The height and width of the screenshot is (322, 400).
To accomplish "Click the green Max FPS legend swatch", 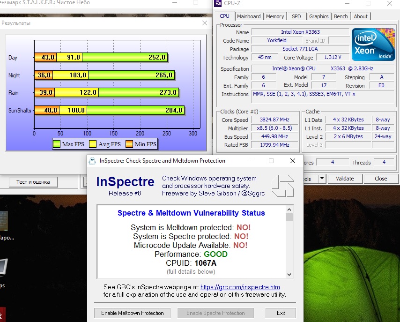I will (x=57, y=144).
